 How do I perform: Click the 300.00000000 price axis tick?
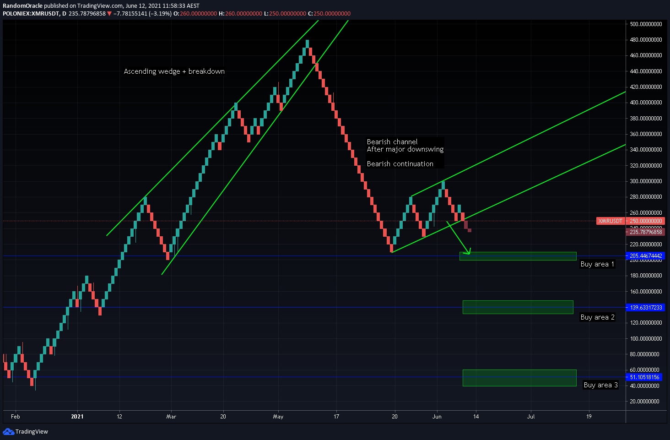[x=646, y=181]
